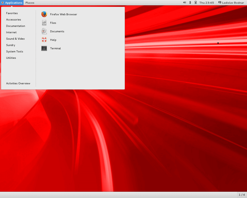This screenshot has height=198, width=247.
Task: Open the Ladislav Bodnar user menu
Action: [x=232, y=2]
